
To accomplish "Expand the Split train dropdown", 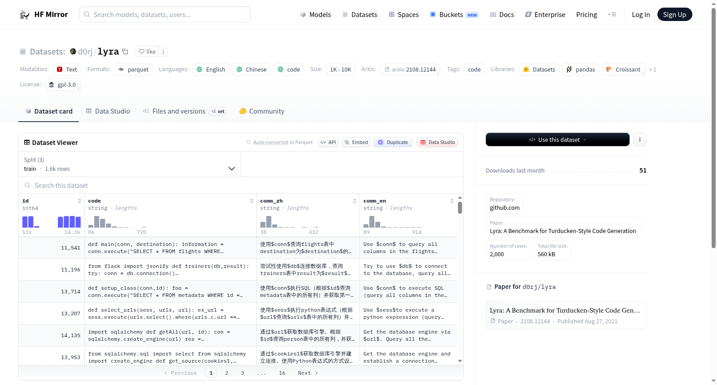I will pyautogui.click(x=130, y=164).
